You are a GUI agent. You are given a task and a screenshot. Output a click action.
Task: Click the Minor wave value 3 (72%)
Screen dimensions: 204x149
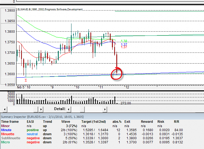(x=71, y=126)
